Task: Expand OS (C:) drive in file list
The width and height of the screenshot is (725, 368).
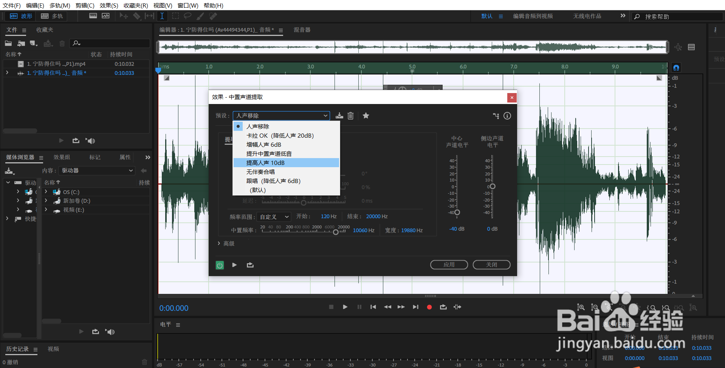Action: [x=46, y=192]
